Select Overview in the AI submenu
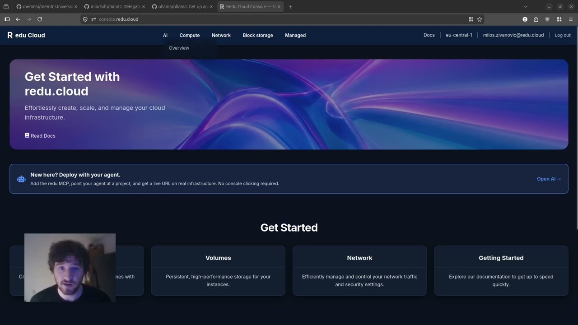The image size is (578, 325). pos(179,48)
